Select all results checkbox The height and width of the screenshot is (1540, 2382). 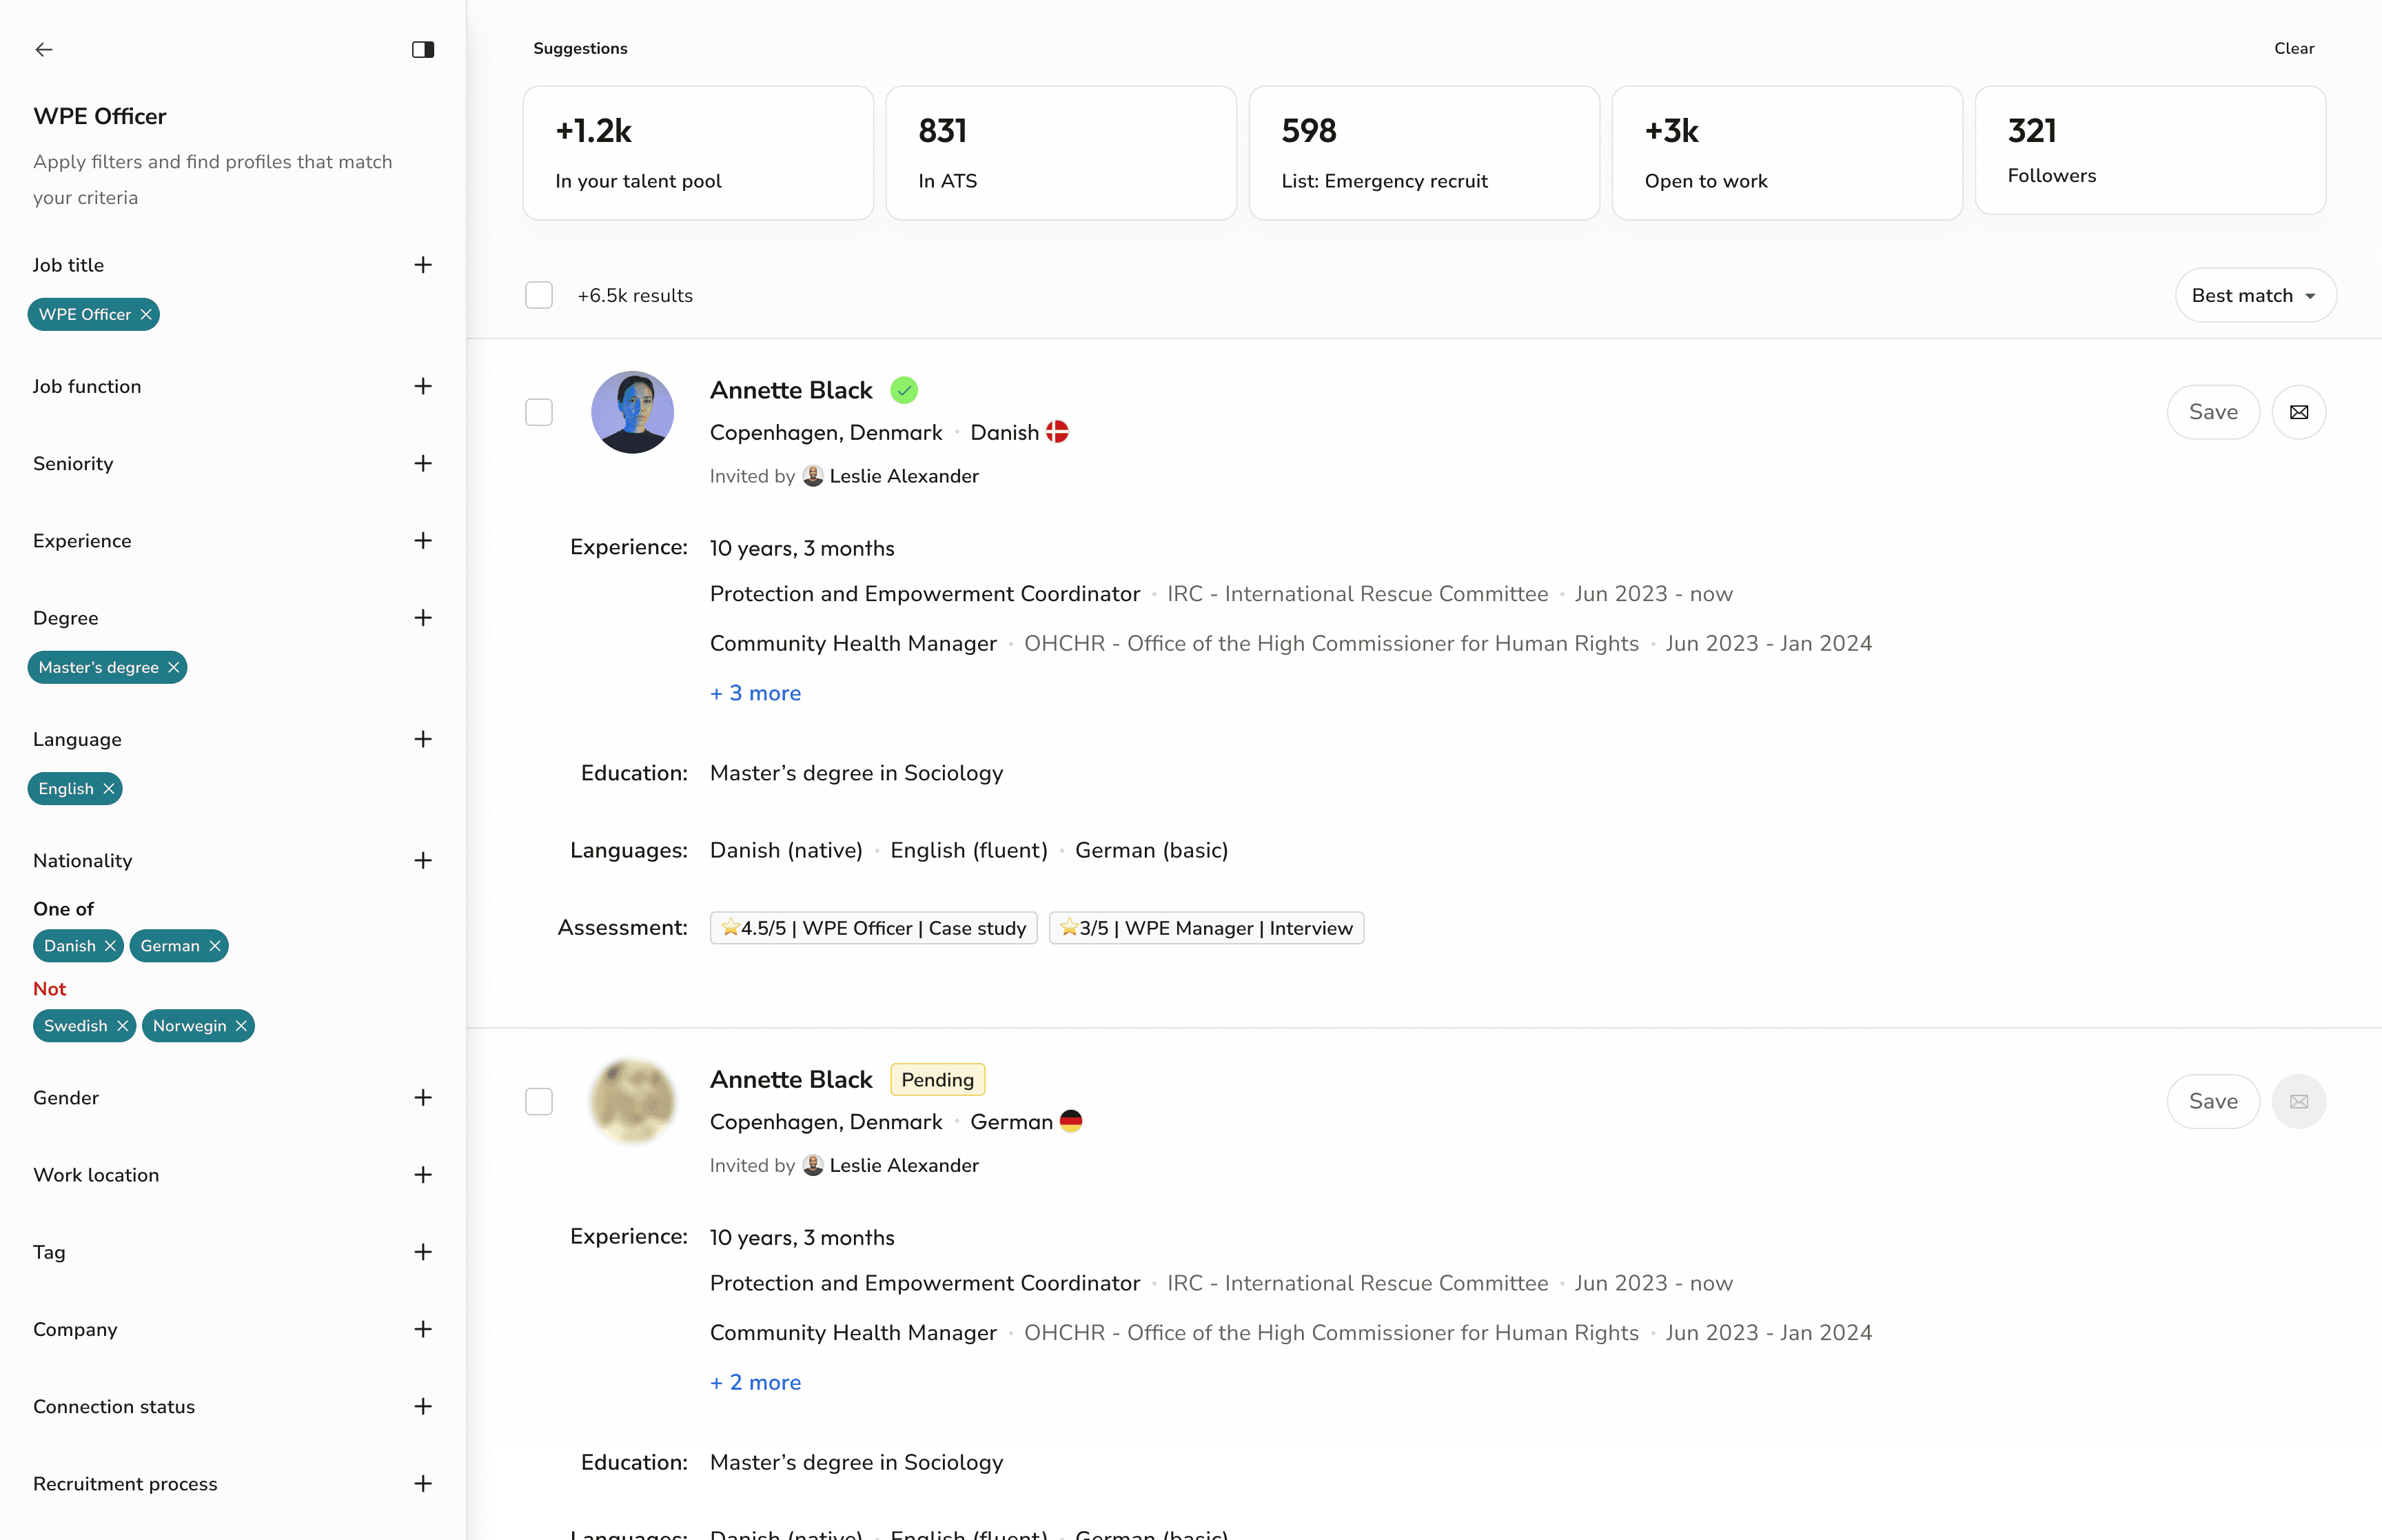539,295
